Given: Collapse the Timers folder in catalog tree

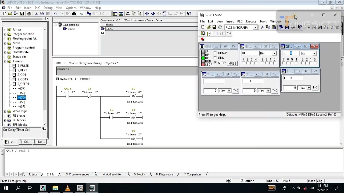Looking at the screenshot, I should (5, 61).
